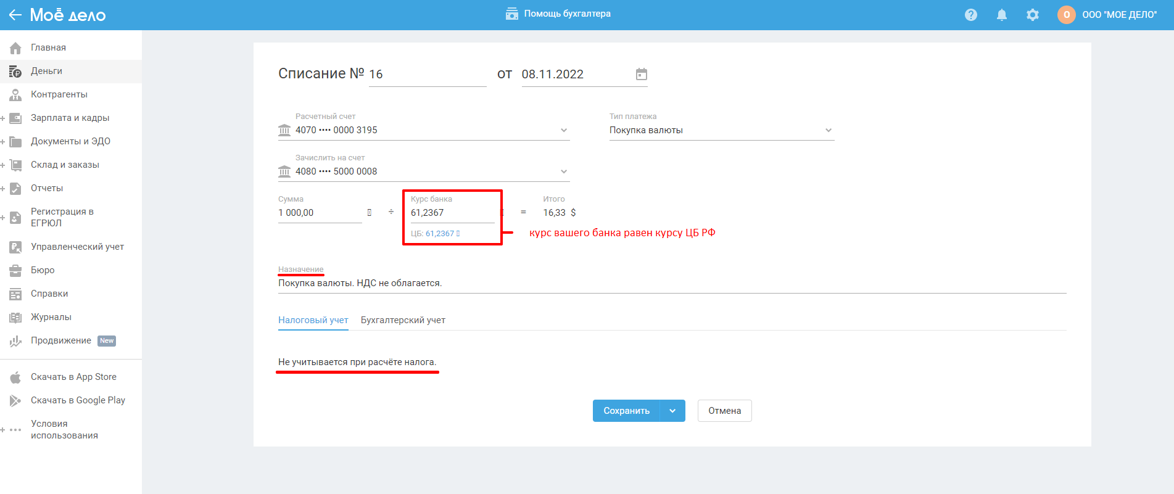Click the back arrow beside the Моё дело logo

[x=15, y=15]
